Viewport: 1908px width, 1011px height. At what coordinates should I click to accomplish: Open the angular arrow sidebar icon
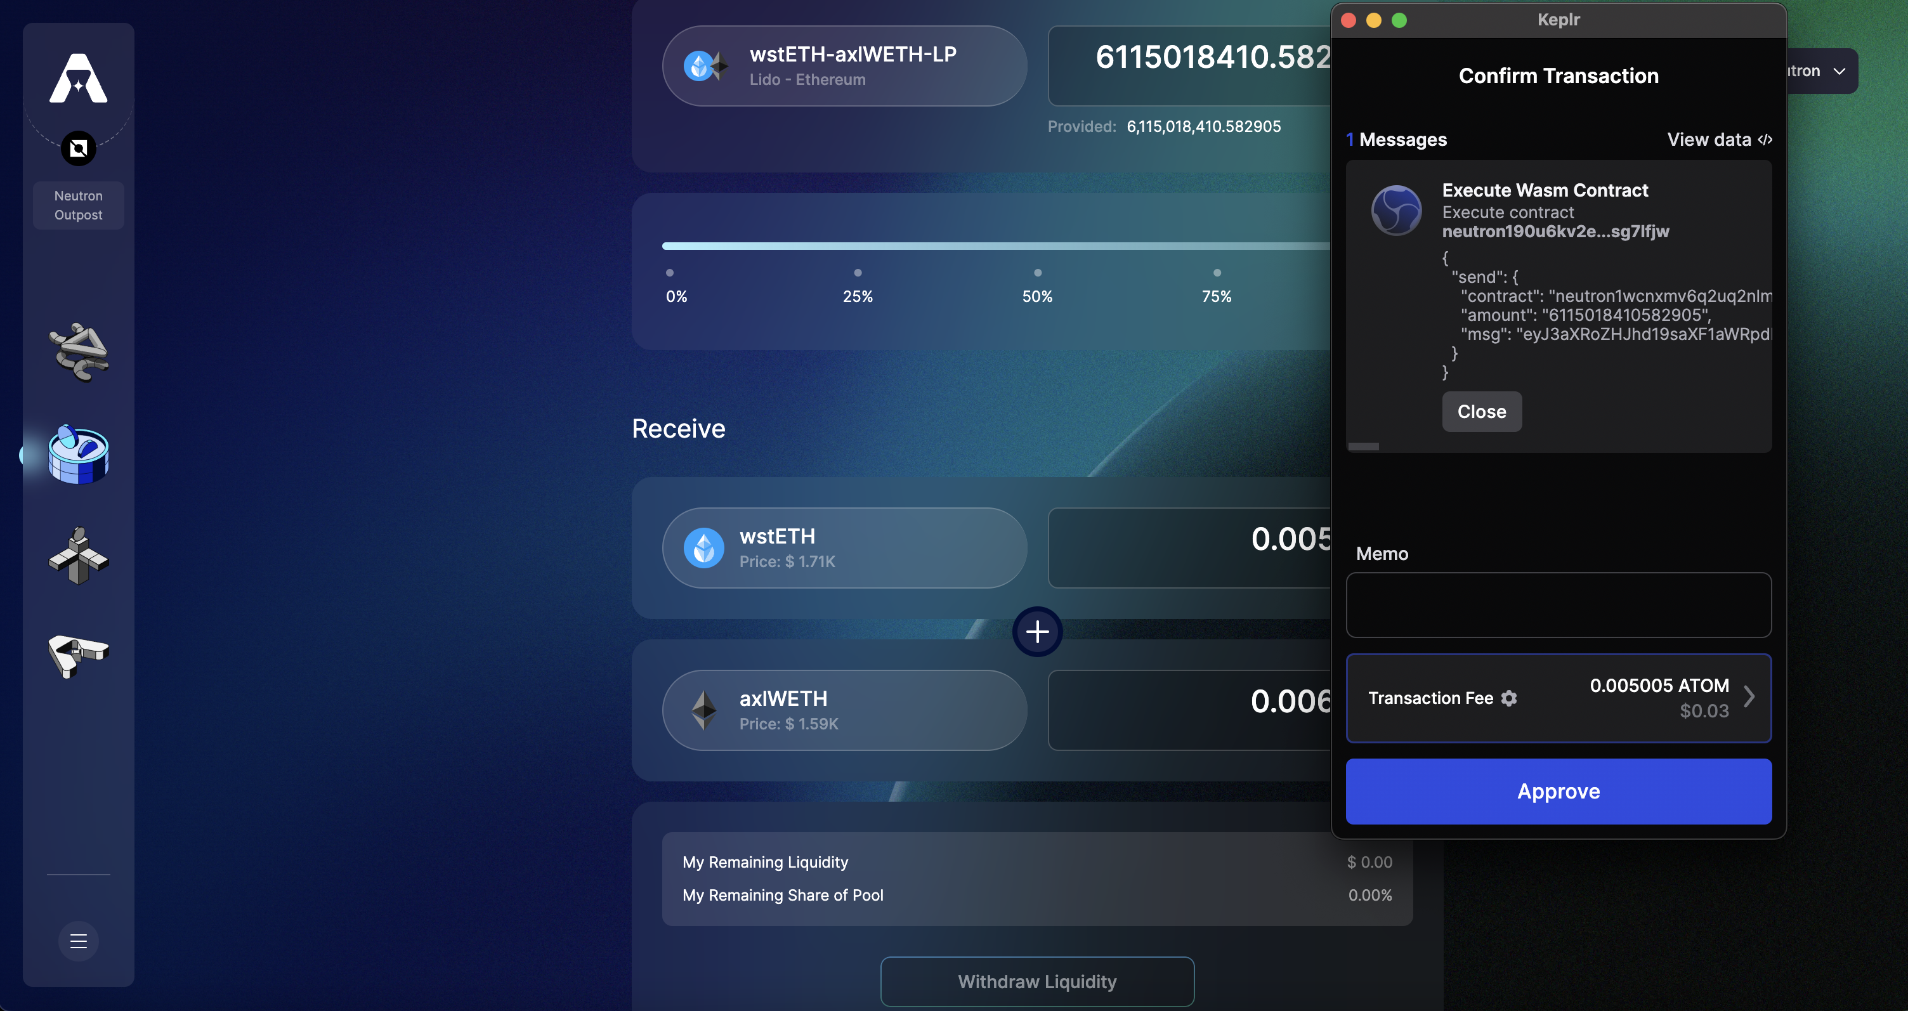(x=79, y=655)
